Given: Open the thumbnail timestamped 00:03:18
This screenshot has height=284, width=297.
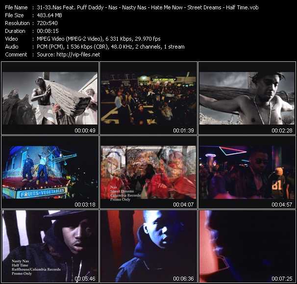Looking at the screenshot, I should (x=50, y=172).
